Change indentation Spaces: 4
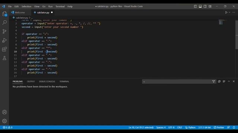The width and height of the screenshot is (238, 133). point(161,127)
